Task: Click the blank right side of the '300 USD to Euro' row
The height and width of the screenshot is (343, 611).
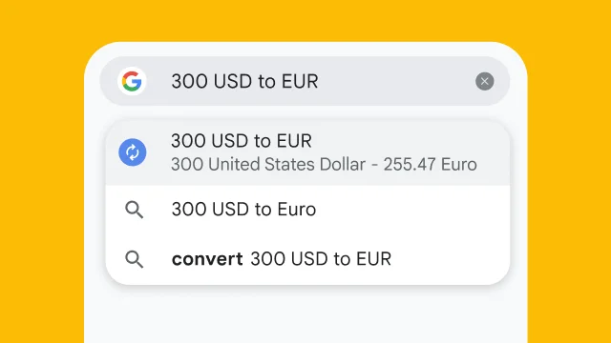Action: [x=413, y=210]
